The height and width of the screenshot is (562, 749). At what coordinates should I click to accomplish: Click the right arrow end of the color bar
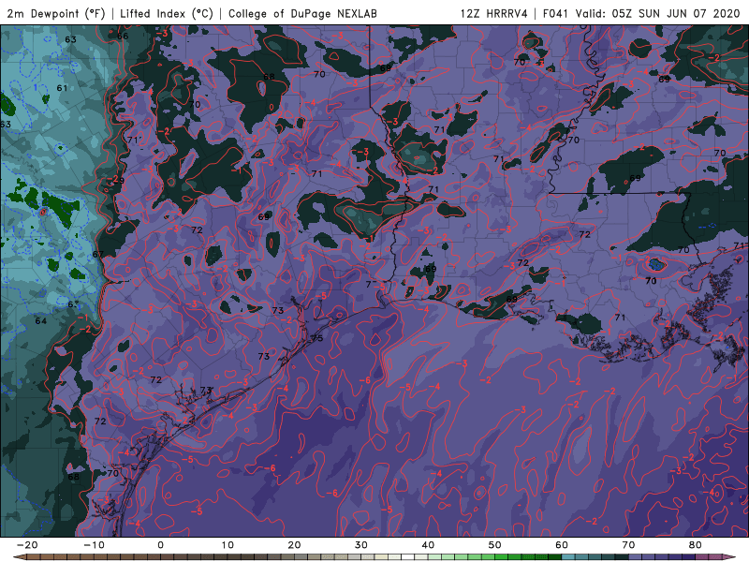point(730,557)
